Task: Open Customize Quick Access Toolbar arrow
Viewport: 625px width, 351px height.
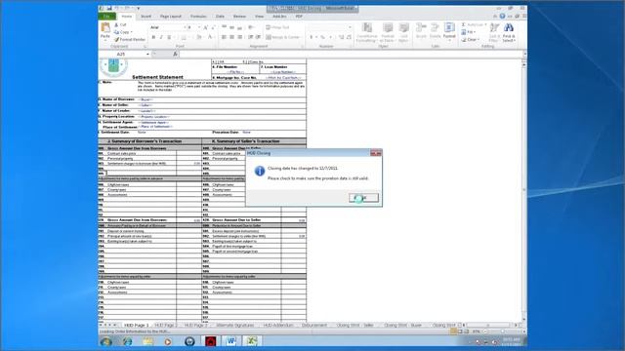Action: pos(139,8)
